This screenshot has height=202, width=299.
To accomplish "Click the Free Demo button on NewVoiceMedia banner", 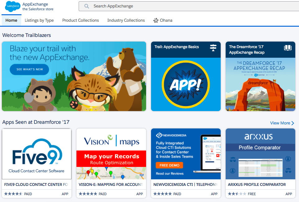I will pyautogui.click(x=169, y=165).
